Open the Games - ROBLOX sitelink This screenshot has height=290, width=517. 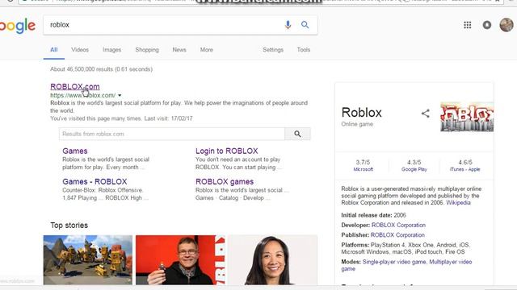coord(95,181)
